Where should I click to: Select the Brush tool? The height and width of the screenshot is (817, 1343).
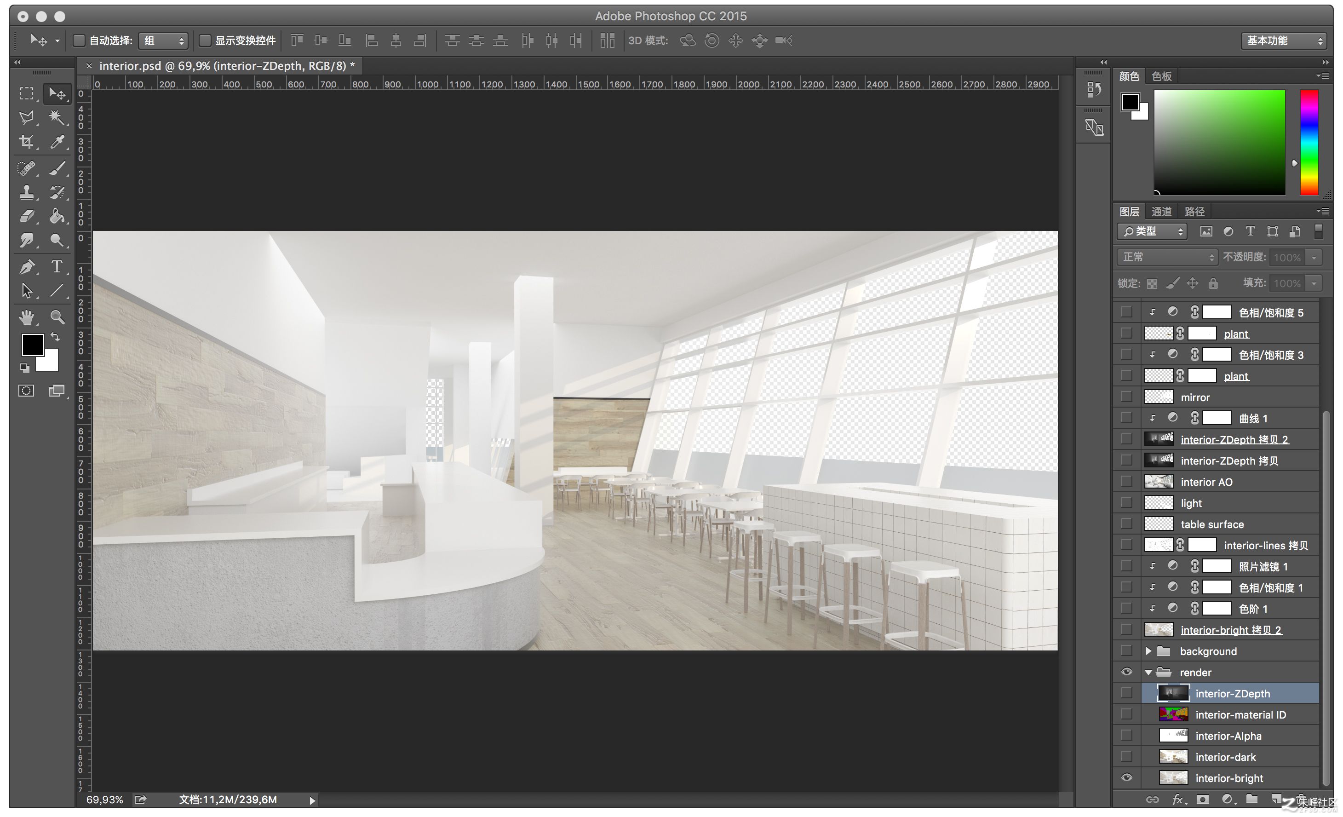coord(57,168)
